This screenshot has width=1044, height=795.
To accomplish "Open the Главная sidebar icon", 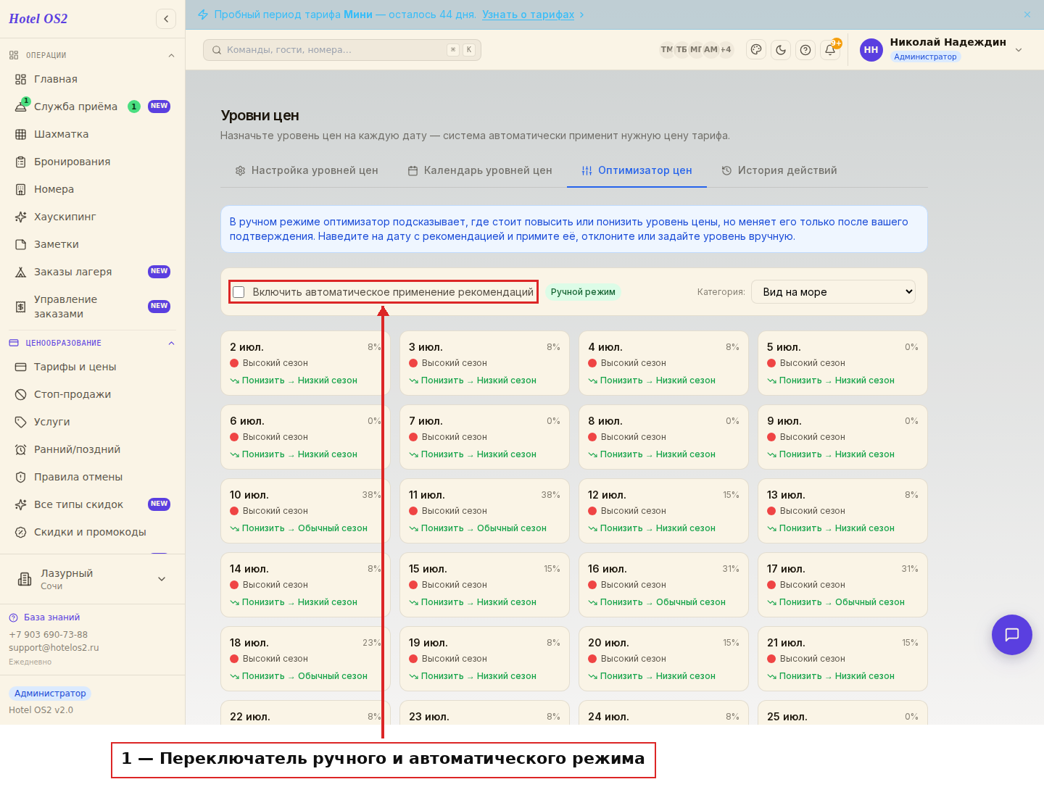I will [20, 79].
